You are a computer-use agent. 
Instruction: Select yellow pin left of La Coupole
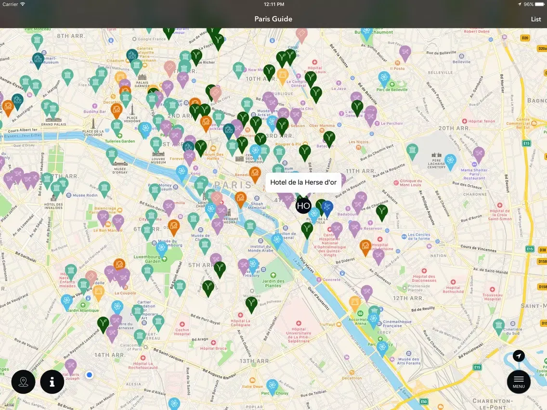[98, 292]
